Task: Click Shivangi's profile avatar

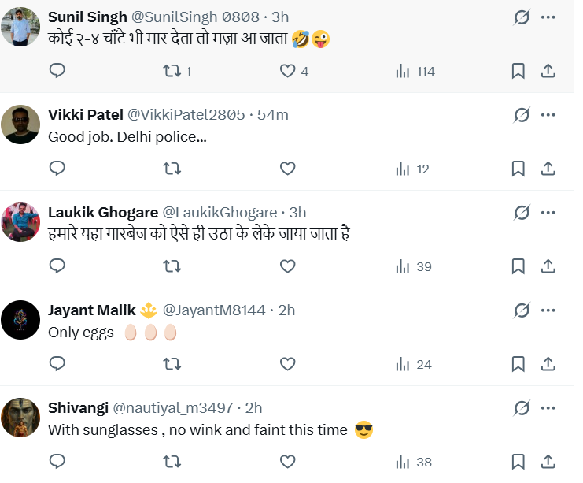Action: tap(21, 418)
